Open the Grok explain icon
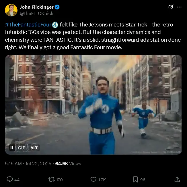 [x=171, y=7]
